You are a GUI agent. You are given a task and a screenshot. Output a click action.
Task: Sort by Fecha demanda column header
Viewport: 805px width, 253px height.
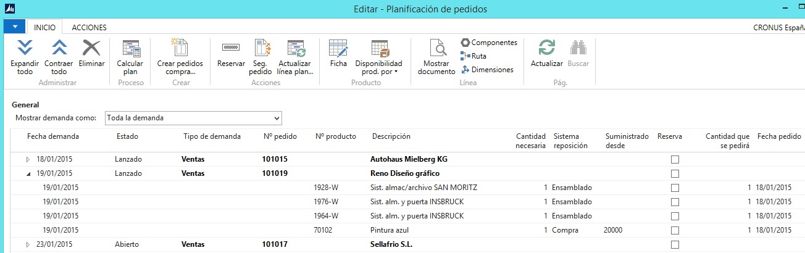click(53, 136)
